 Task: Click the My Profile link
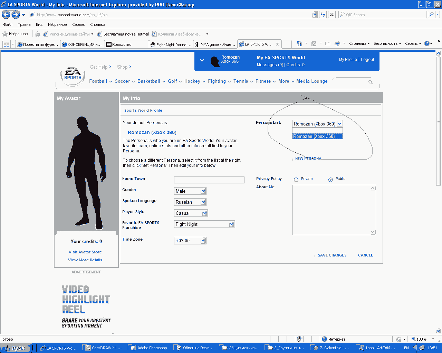[348, 60]
